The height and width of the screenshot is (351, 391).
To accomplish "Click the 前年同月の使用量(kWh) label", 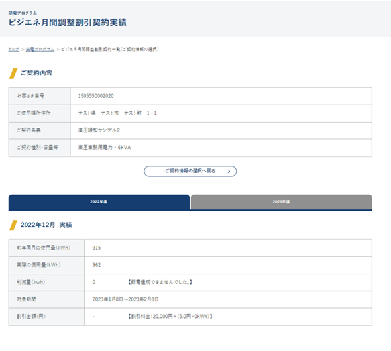I will pyautogui.click(x=43, y=248).
